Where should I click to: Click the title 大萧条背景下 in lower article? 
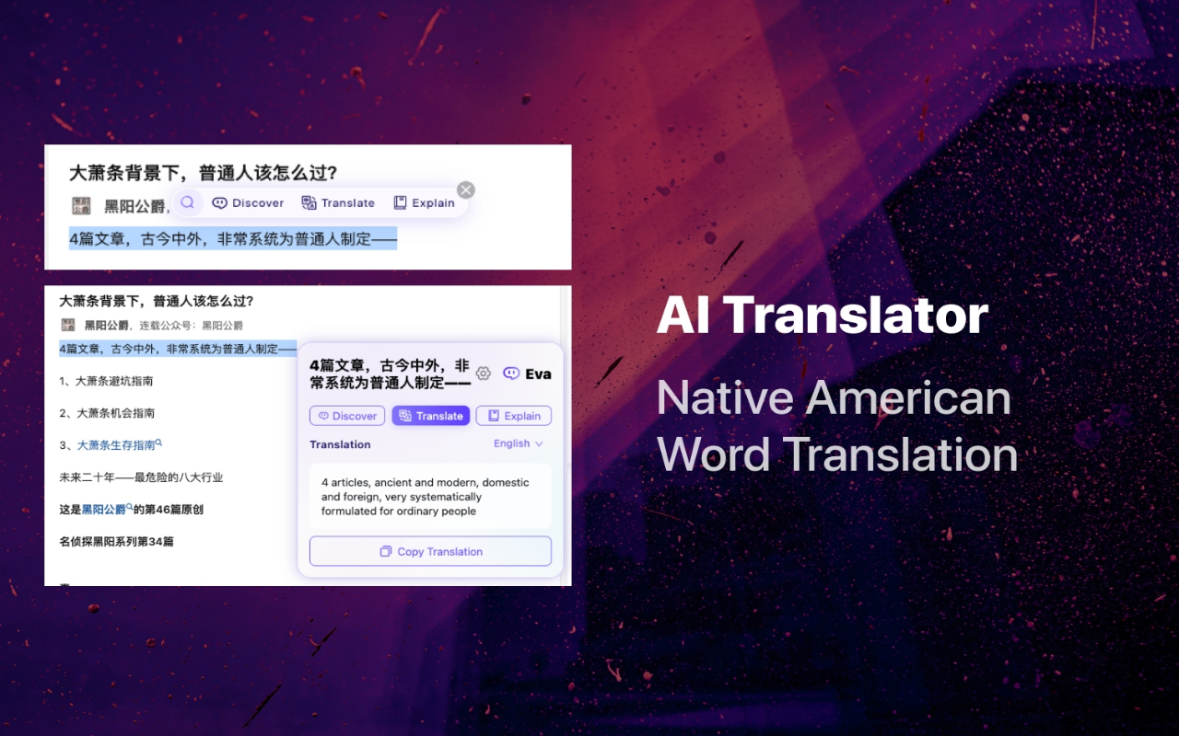tap(156, 301)
